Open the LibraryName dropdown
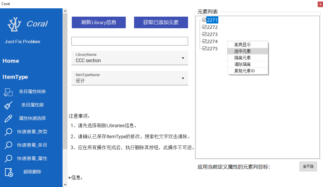The height and width of the screenshot is (187, 323). tap(183, 58)
